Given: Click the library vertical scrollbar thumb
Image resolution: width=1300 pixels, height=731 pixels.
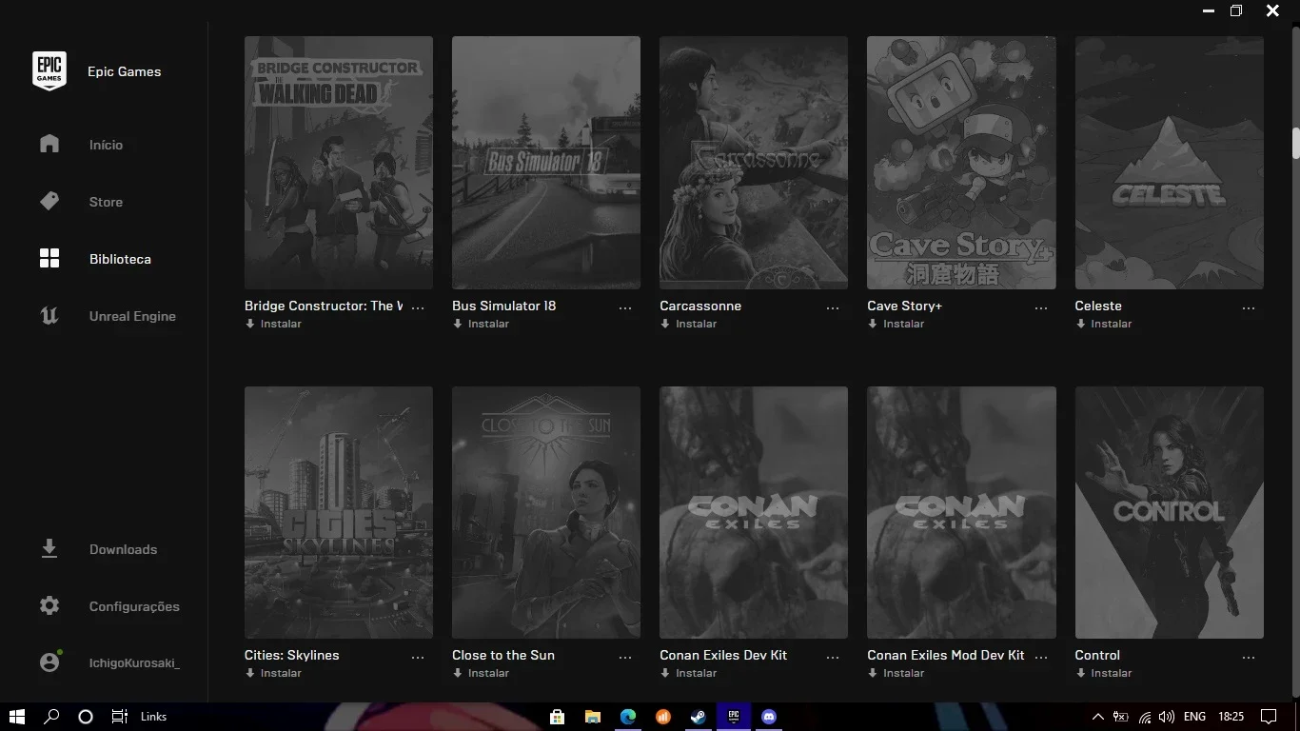Looking at the screenshot, I should [1295, 144].
